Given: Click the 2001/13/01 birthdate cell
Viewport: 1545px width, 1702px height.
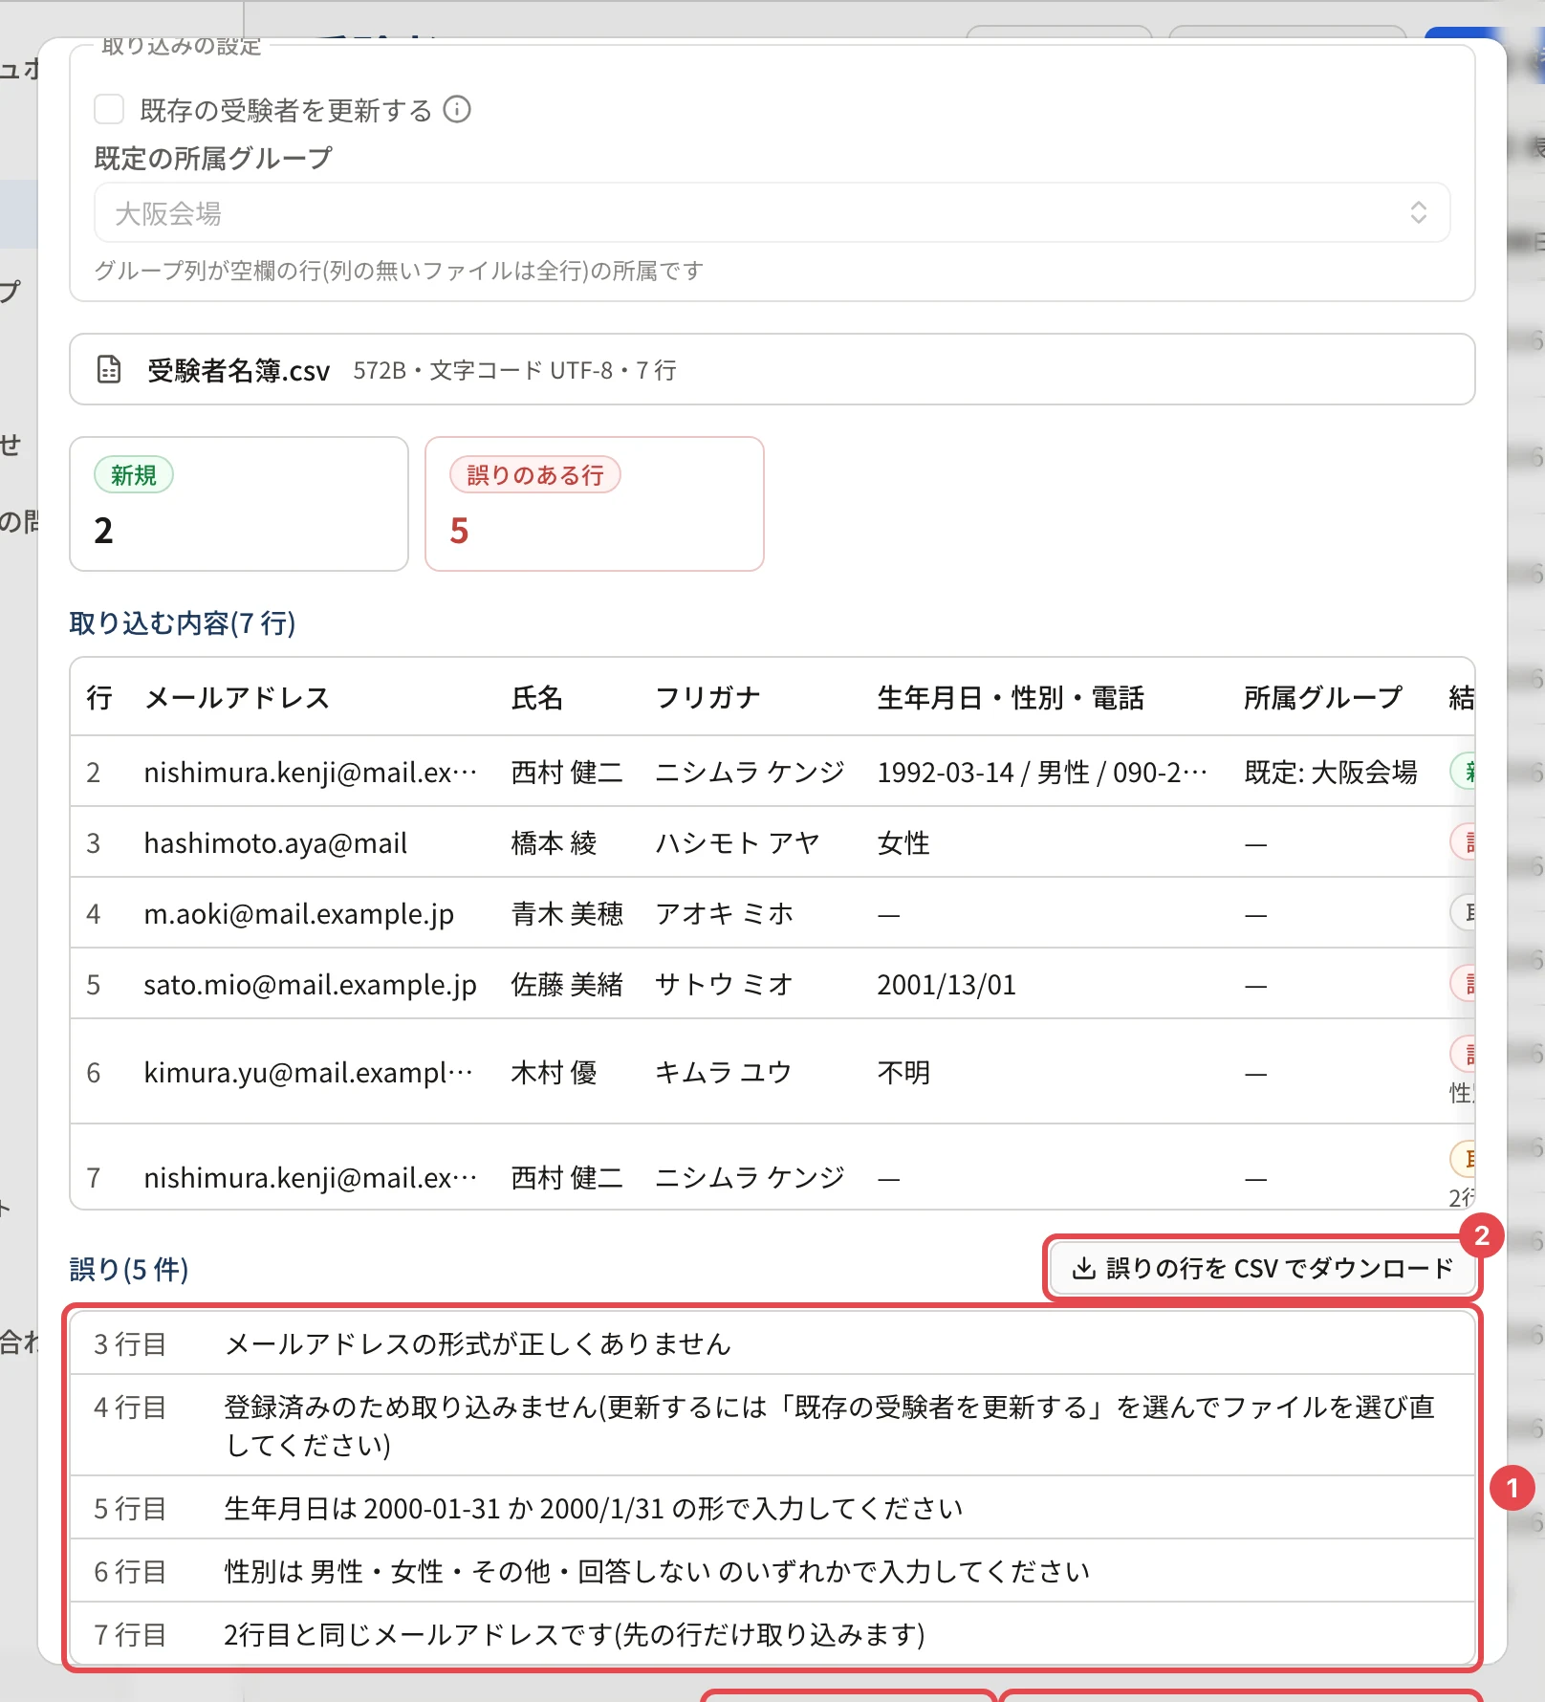Looking at the screenshot, I should 947,985.
